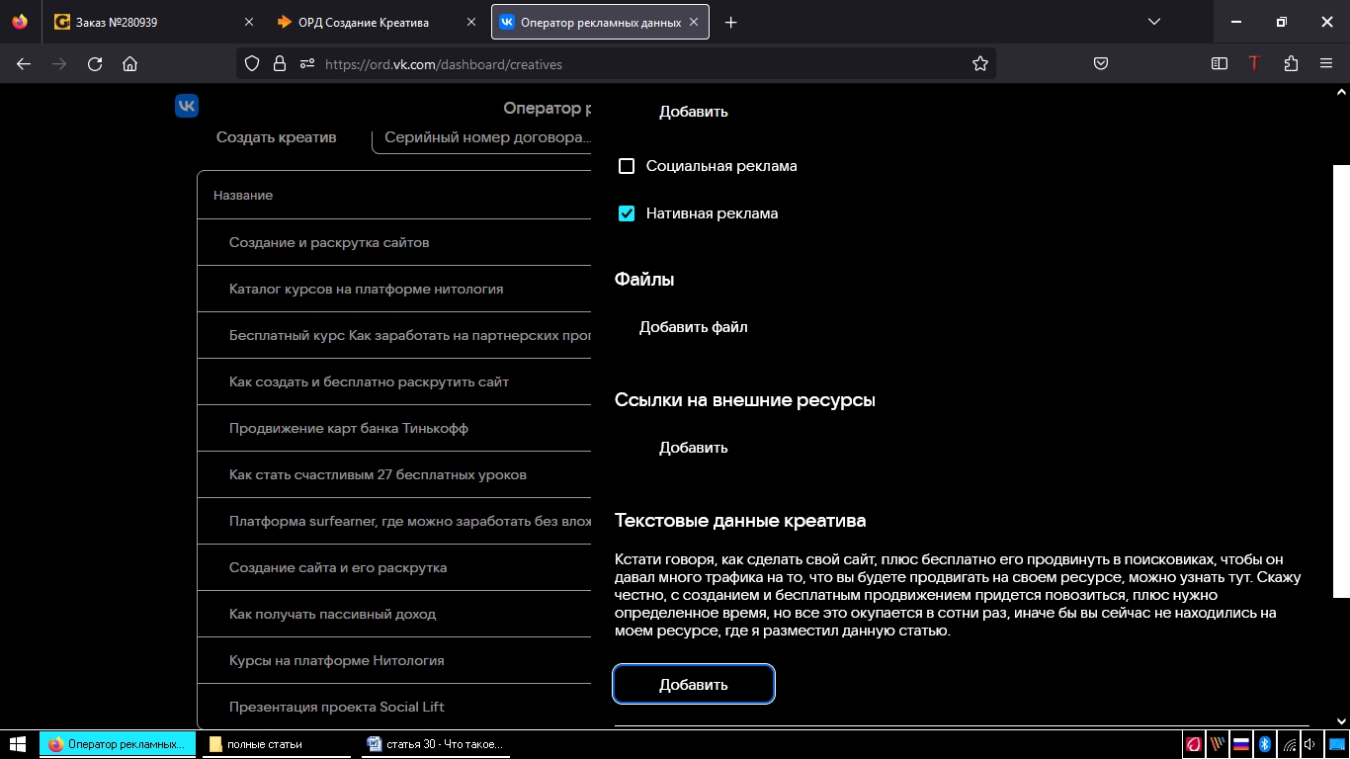Click the 'Файлы' section heading
This screenshot has width=1350, height=759.
(644, 280)
